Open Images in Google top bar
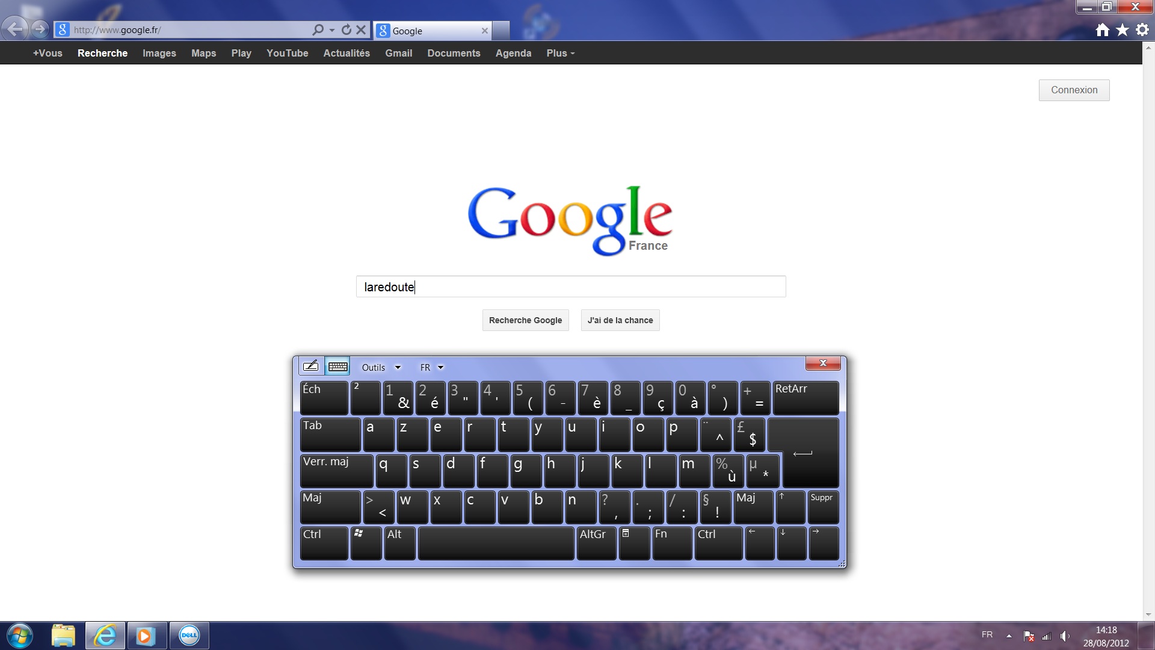 click(159, 53)
